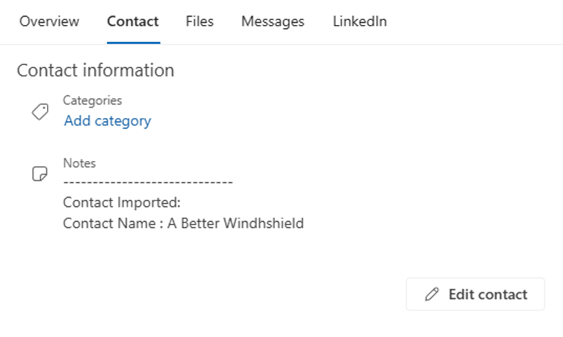Screen dimensions: 563x337
Task: Open the Files tab
Action: pos(199,21)
